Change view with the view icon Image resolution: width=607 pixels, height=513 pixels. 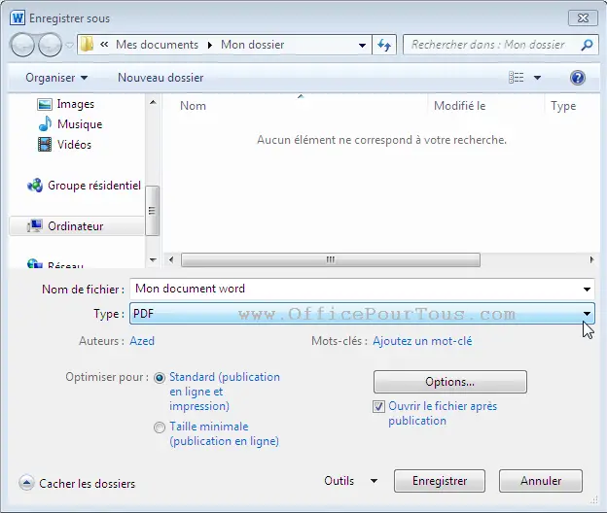click(516, 78)
